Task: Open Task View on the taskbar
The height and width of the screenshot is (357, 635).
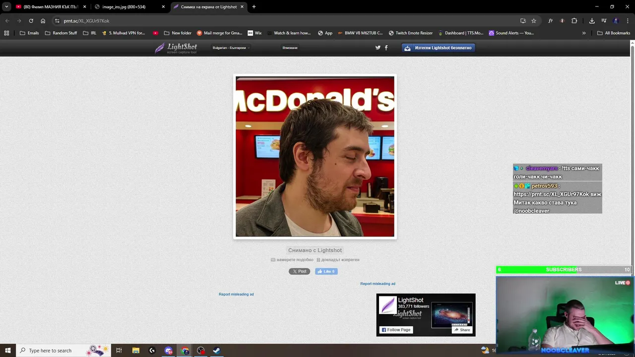Action: (x=119, y=351)
